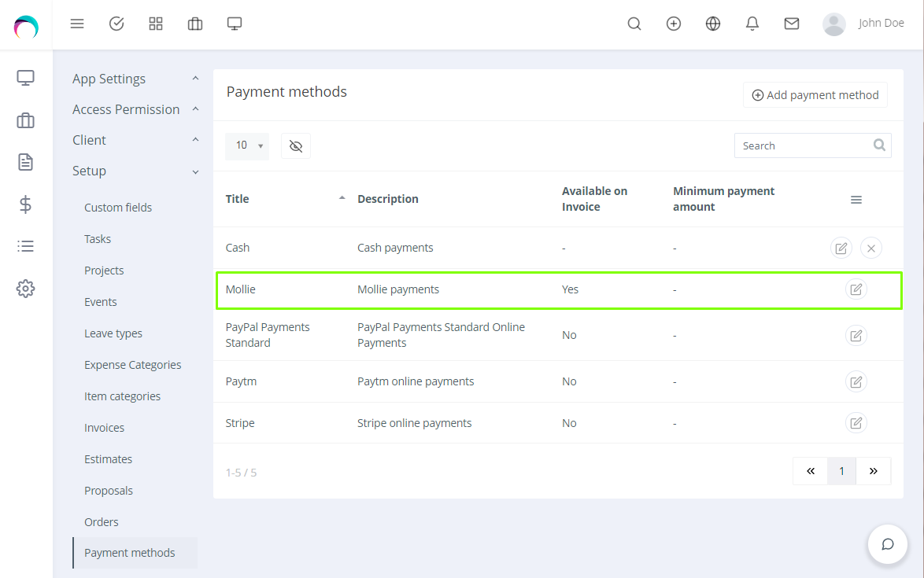This screenshot has width=924, height=578.
Task: Expand the App Settings section
Action: coord(135,79)
